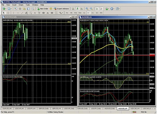
Task: Switch timeframe to D1
Action: click(93, 13)
